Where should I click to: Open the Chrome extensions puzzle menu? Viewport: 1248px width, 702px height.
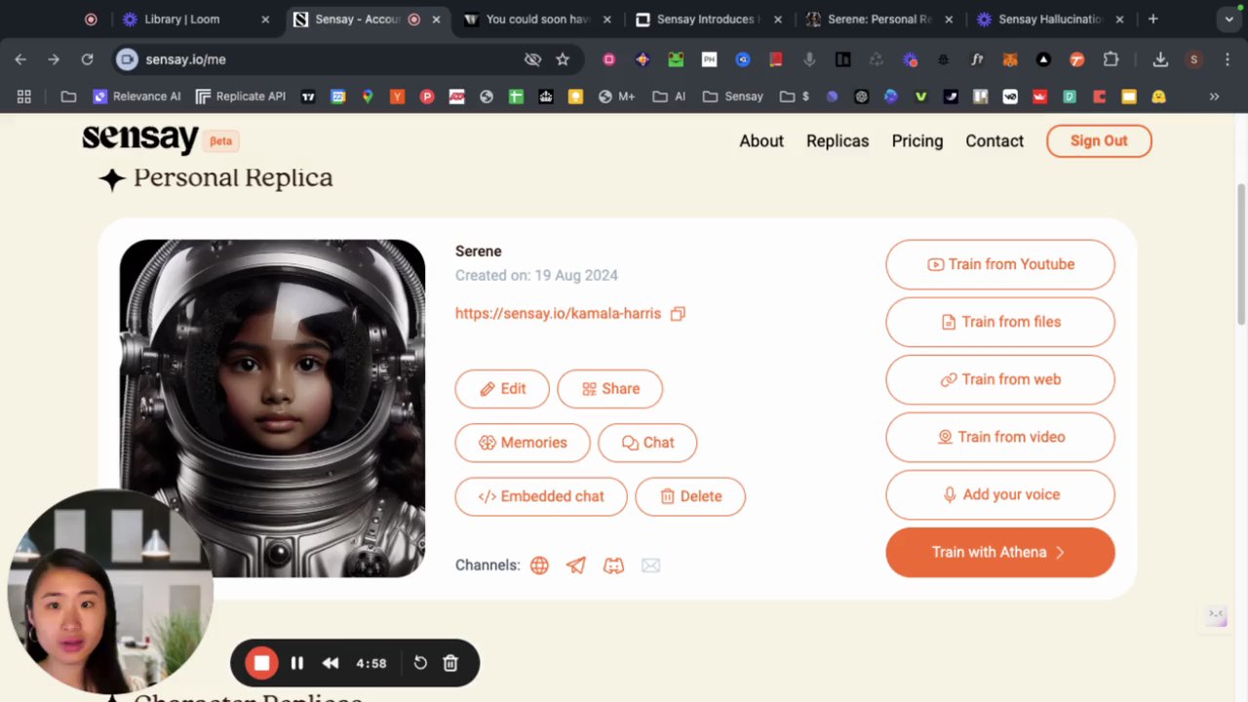coord(1111,59)
